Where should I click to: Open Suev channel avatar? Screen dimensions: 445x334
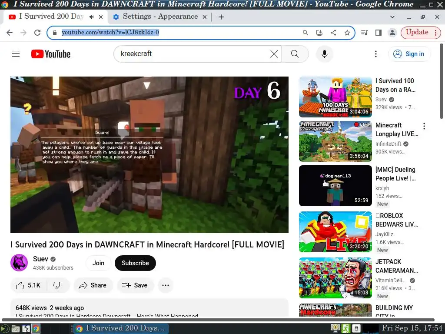(x=19, y=263)
